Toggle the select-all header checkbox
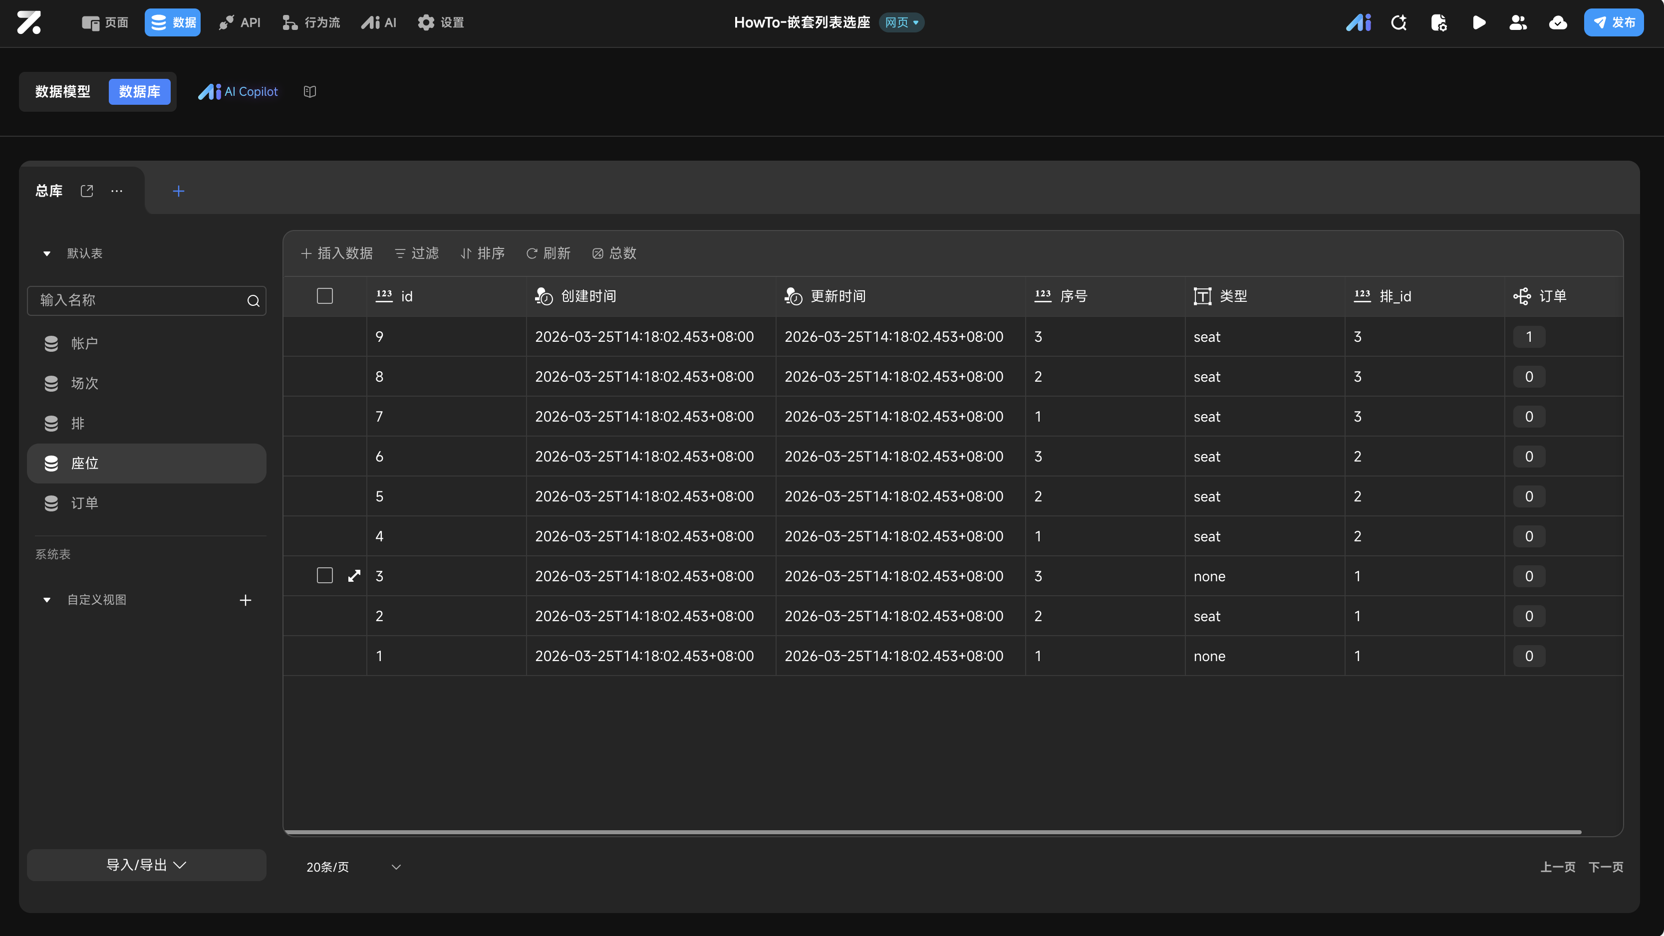This screenshot has height=936, width=1664. click(325, 296)
